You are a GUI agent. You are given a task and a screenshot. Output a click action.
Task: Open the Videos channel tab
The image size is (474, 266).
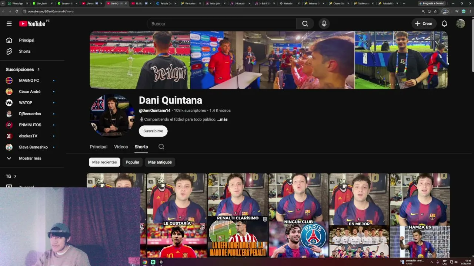(121, 147)
